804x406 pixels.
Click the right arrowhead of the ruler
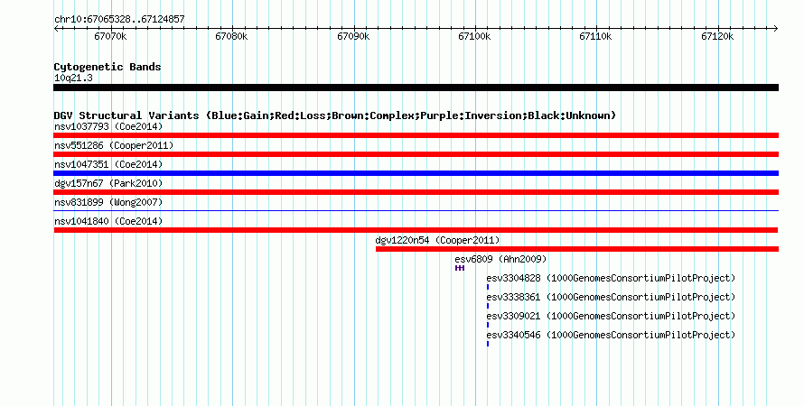point(776,29)
